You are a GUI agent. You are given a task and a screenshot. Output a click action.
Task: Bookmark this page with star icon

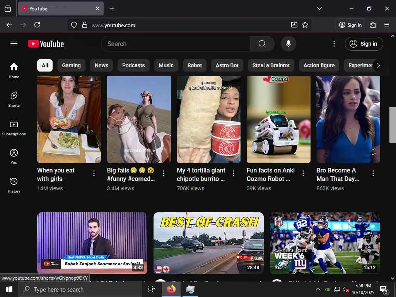coord(305,25)
